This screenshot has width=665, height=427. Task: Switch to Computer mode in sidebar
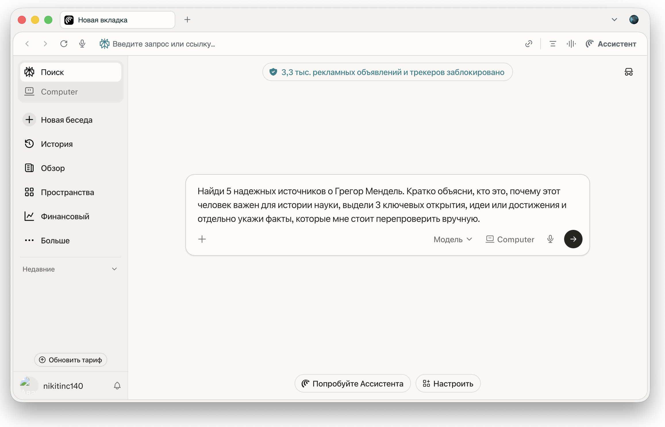(71, 92)
